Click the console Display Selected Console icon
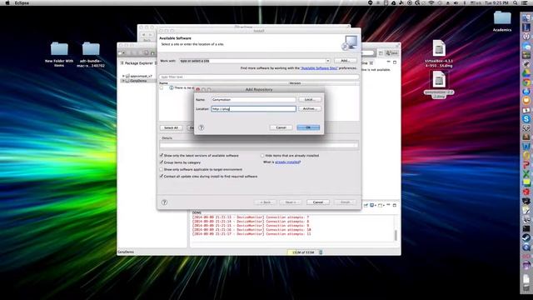533x300 pixels. click(372, 205)
